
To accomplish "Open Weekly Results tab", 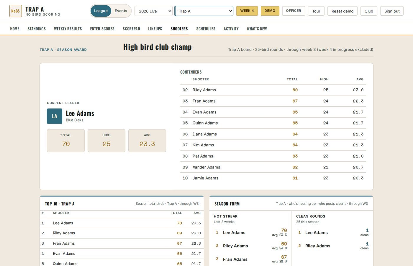I will 68,29.
